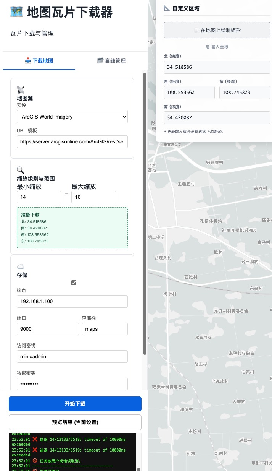The width and height of the screenshot is (272, 471).
Task: Click the 最小缩放 field showing 14
Action: click(x=39, y=197)
